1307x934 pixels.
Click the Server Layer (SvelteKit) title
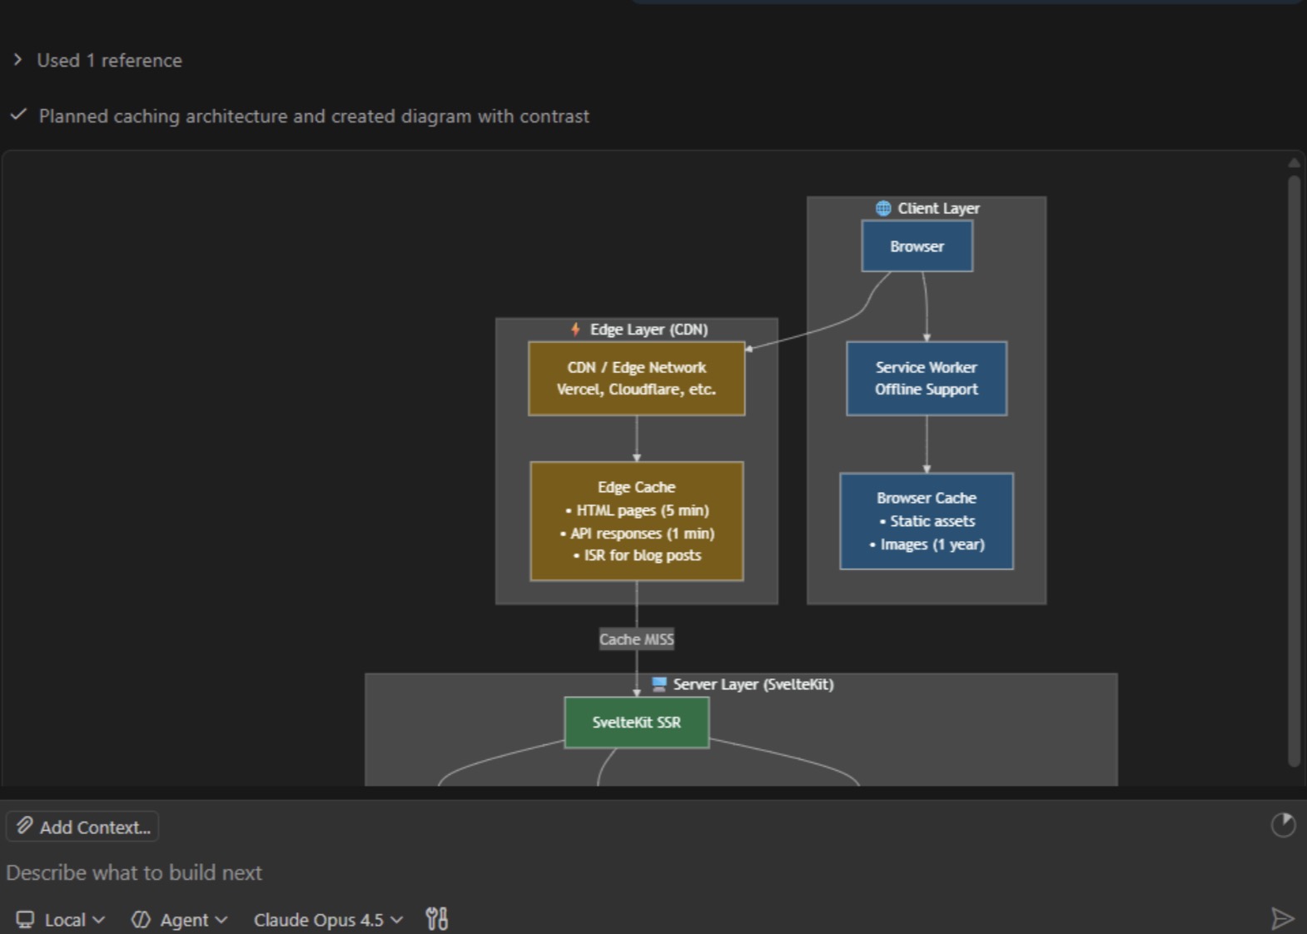click(753, 684)
